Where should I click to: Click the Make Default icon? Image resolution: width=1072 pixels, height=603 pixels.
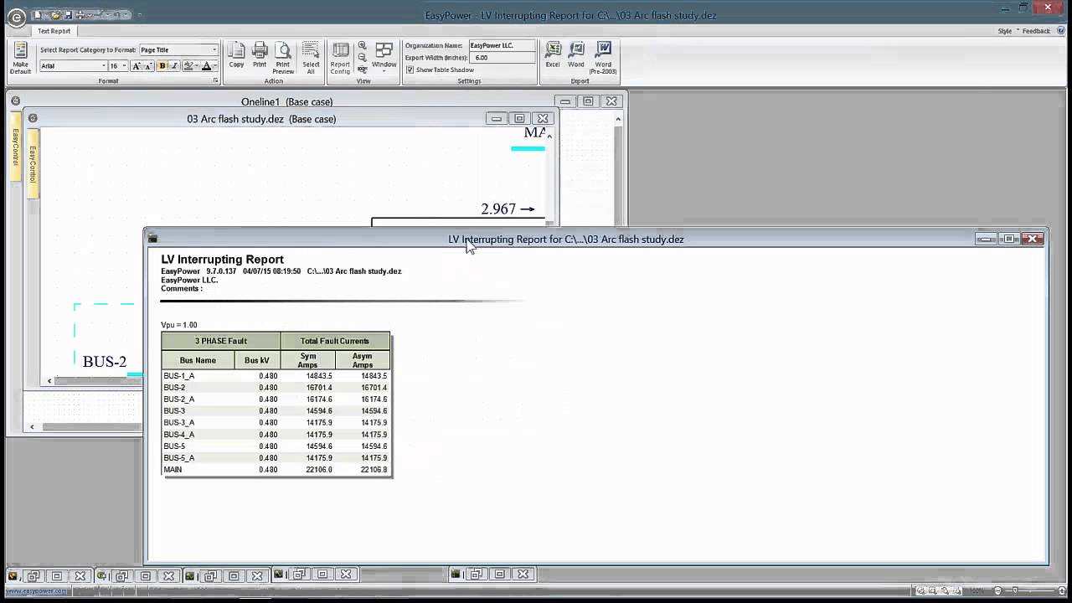pyautogui.click(x=20, y=57)
